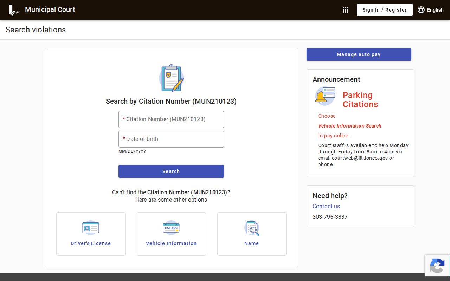
Task: Click the phone number 303-795-3837
Action: pos(330,217)
